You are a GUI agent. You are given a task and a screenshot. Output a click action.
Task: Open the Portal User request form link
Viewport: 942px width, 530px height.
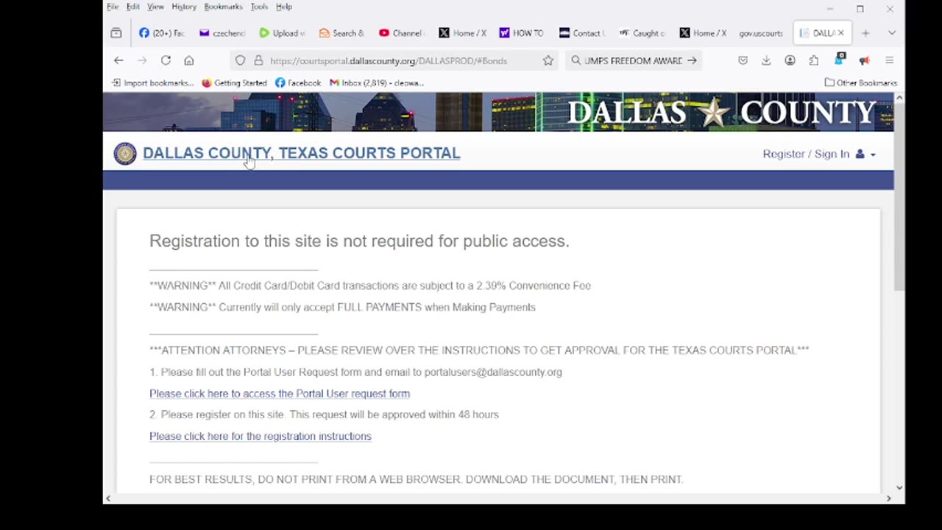(x=280, y=394)
